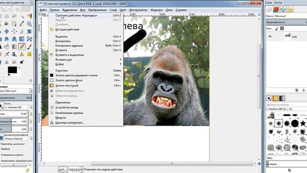Select the Perspective tool
Screen dimensions: 307x173
14,39
